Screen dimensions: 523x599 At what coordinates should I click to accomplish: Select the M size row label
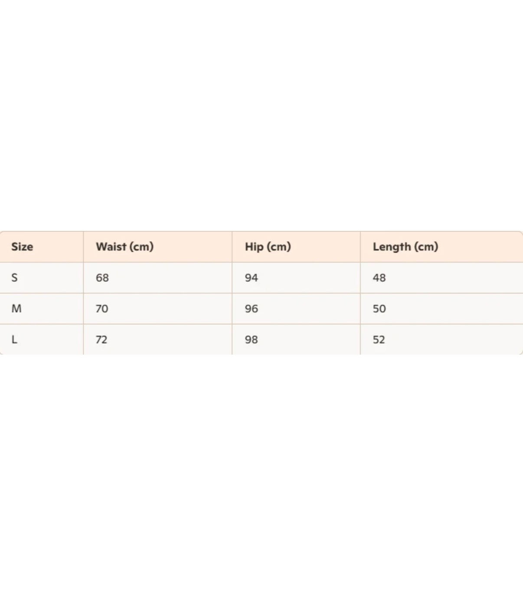(16, 309)
